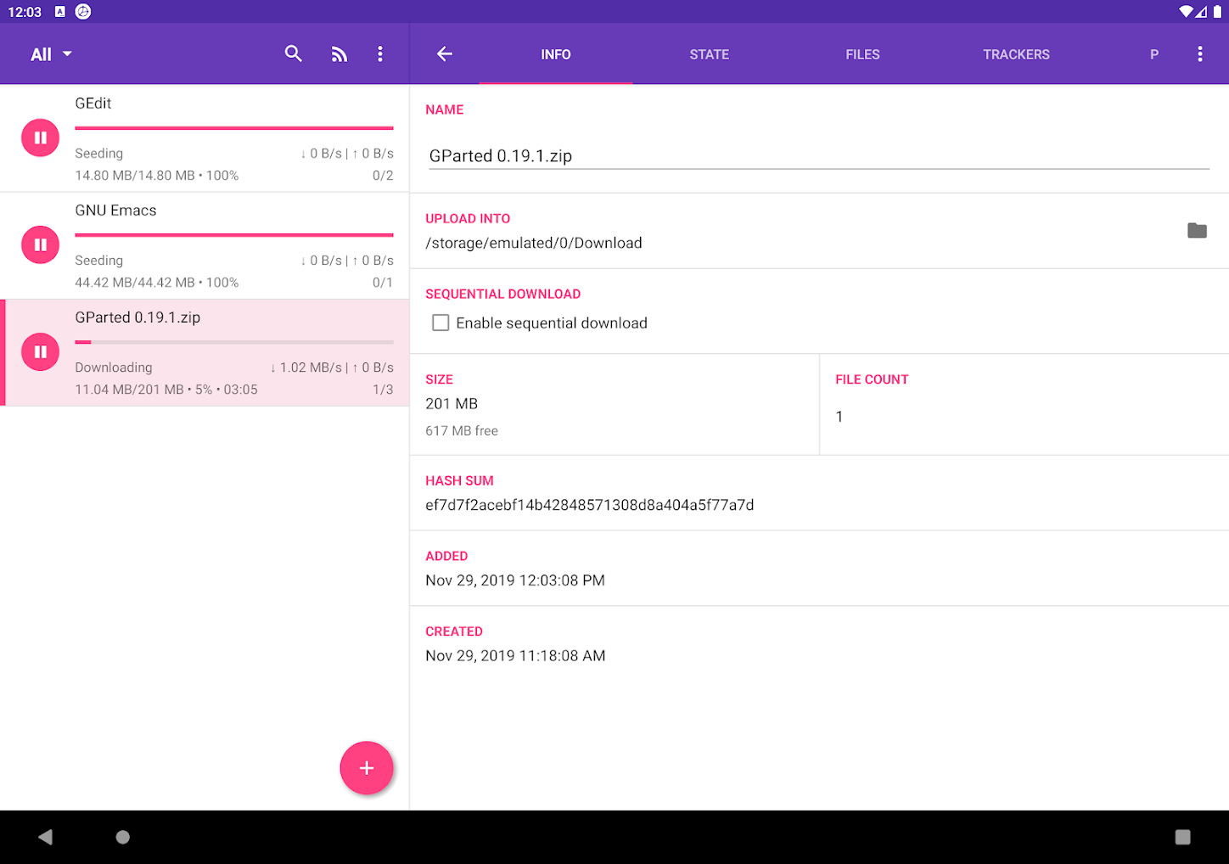Screen dimensions: 1229x864
Task: Switch to the INFO tab
Action: pos(556,54)
